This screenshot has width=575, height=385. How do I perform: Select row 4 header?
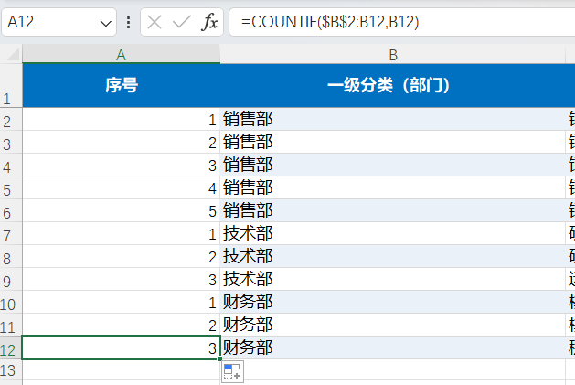click(11, 165)
